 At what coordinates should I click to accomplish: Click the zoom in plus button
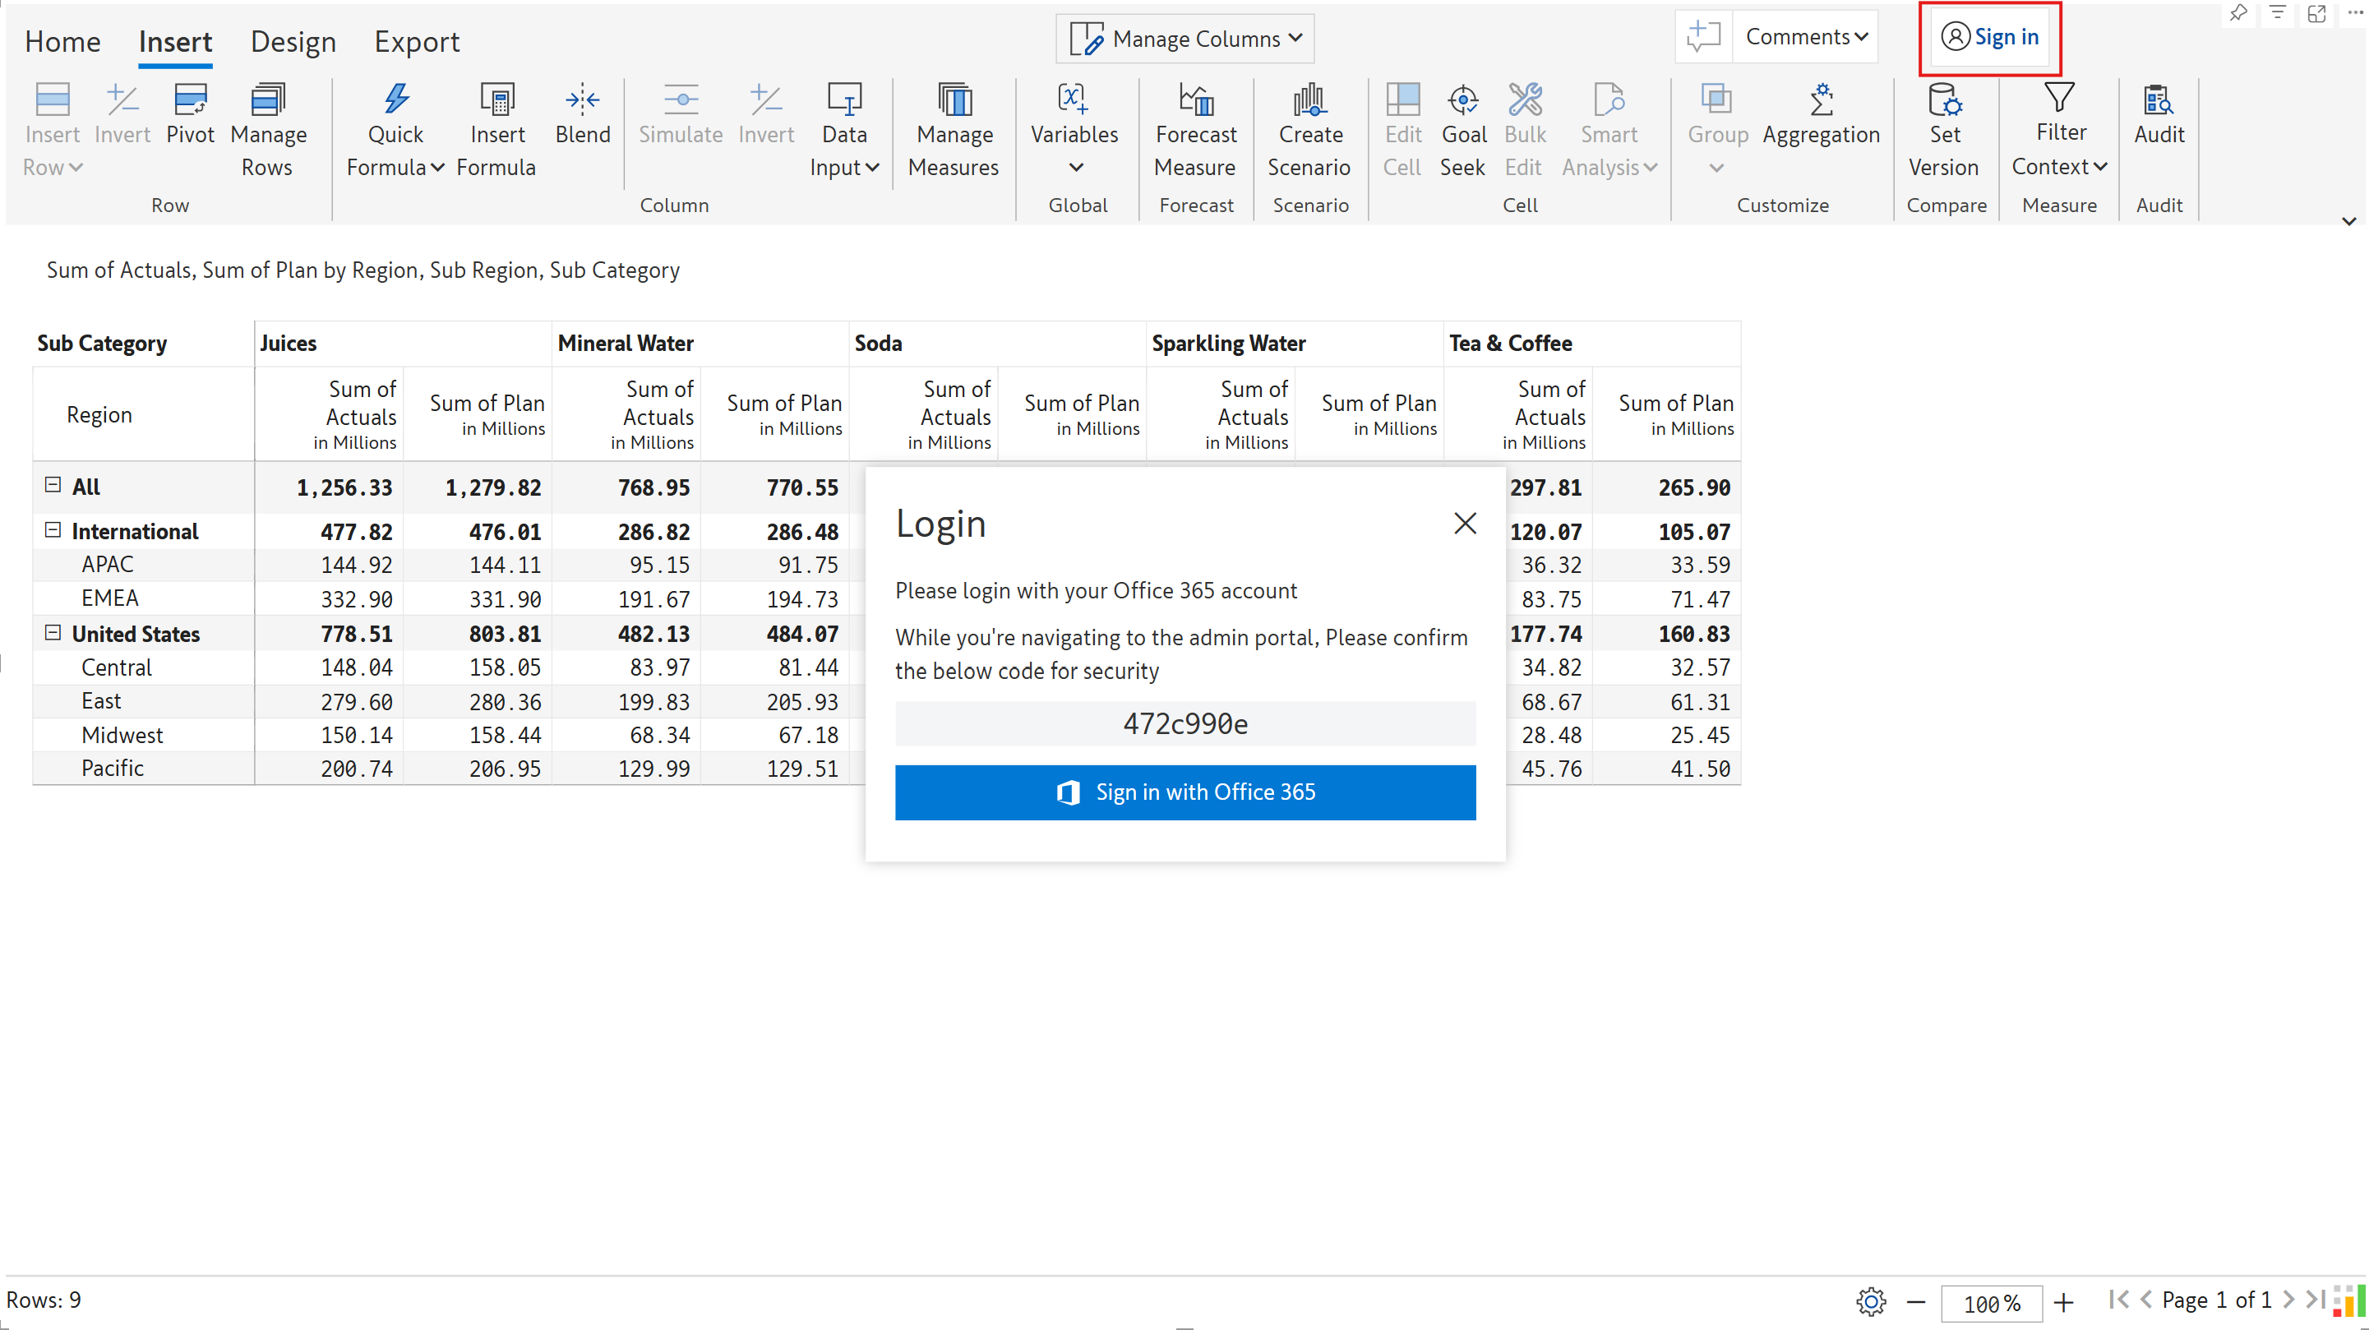2064,1302
